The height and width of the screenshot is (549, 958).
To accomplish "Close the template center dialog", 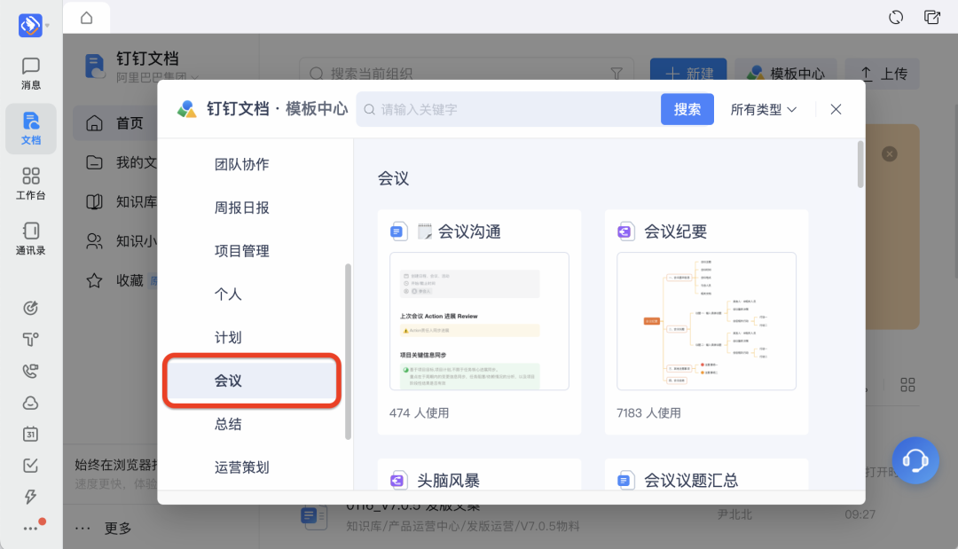I will (836, 109).
